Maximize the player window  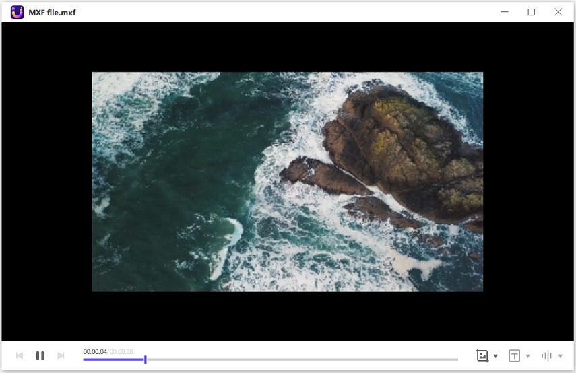[x=532, y=12]
